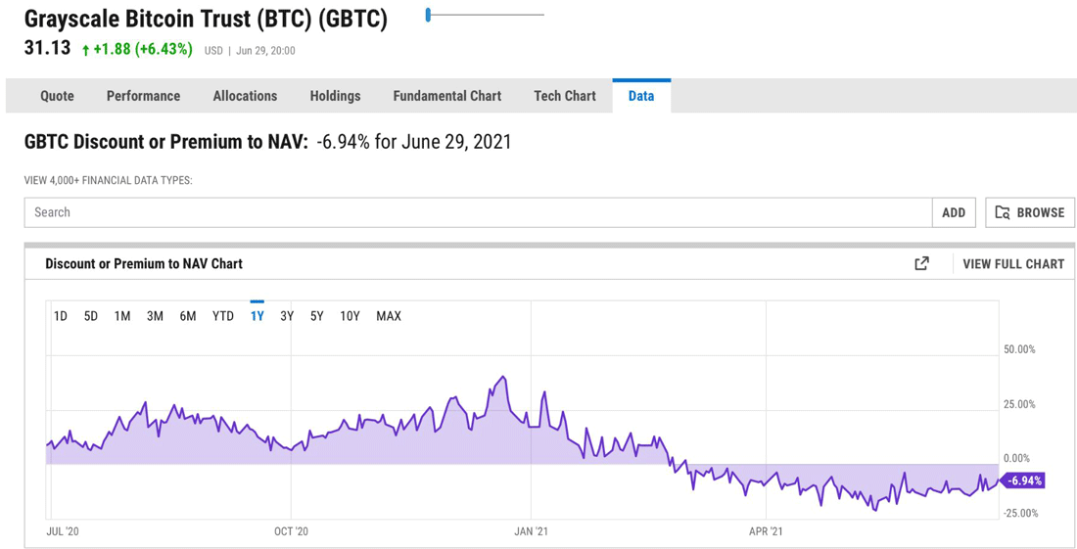Set chart range to 5D

[x=91, y=316]
